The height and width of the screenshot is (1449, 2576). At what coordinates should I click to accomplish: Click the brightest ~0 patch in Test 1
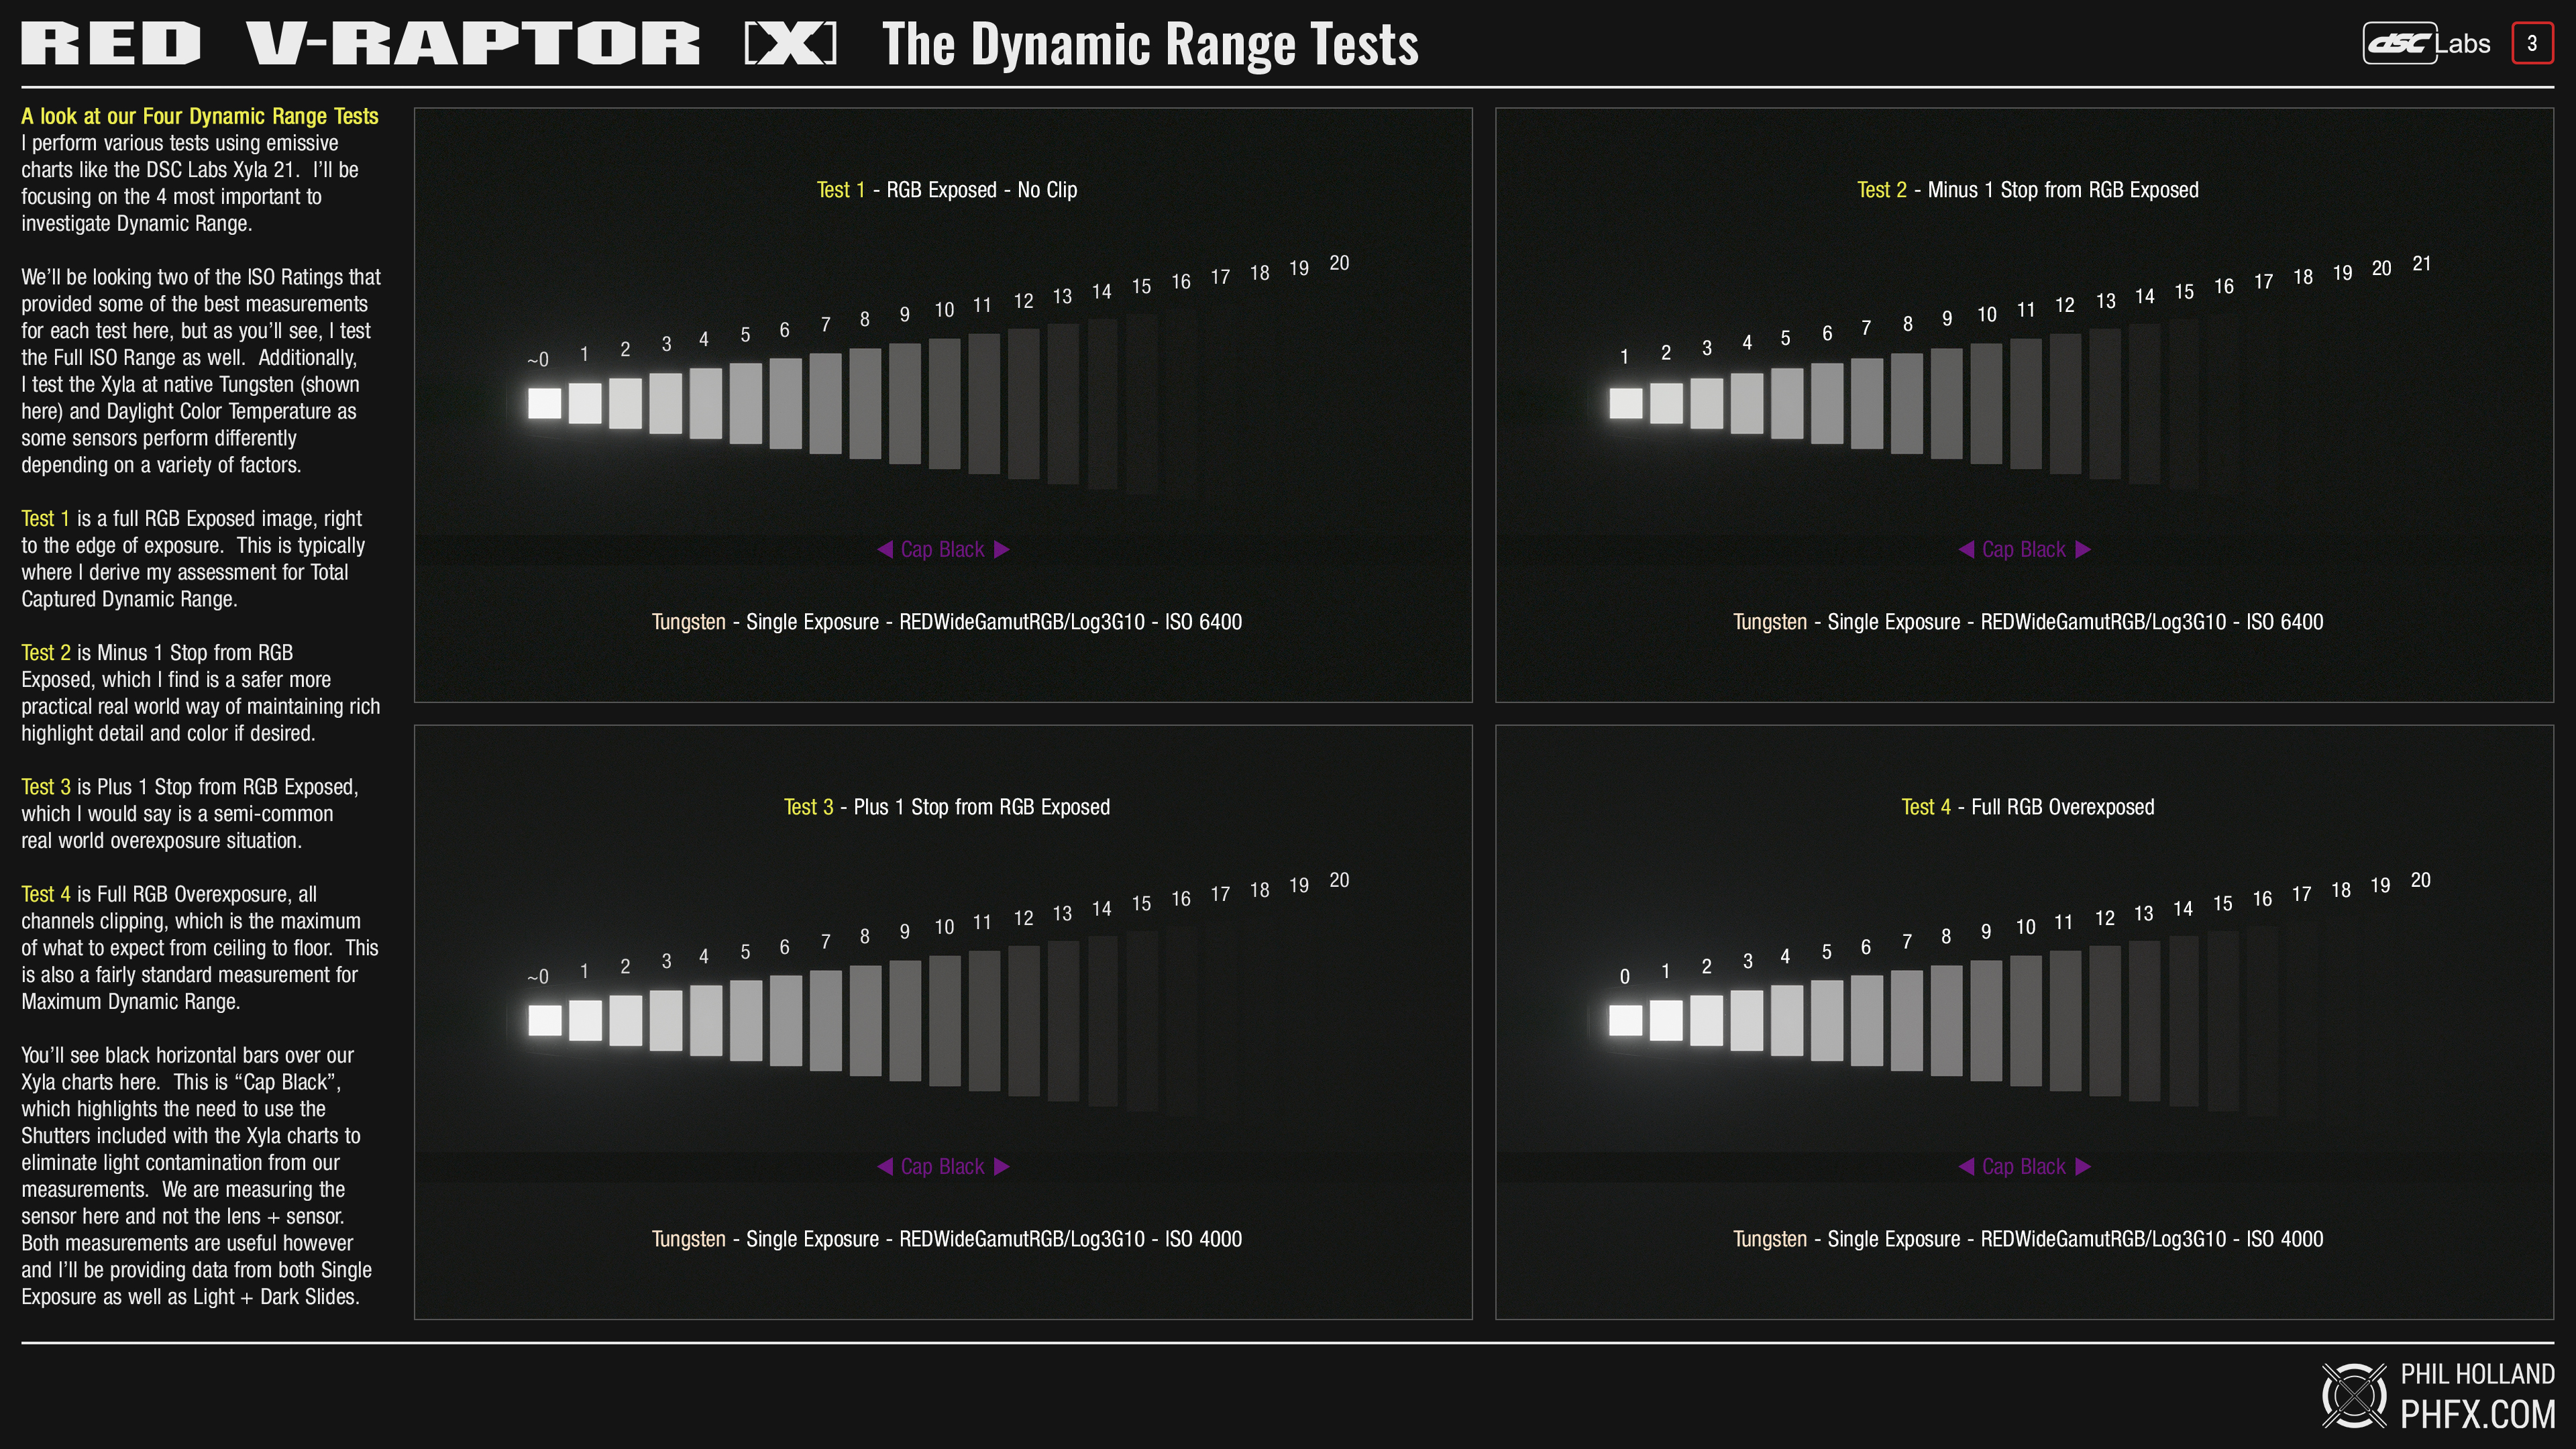tap(544, 403)
